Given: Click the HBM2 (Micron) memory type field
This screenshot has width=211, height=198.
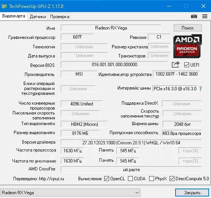Looking at the screenshot, I should [84, 124].
